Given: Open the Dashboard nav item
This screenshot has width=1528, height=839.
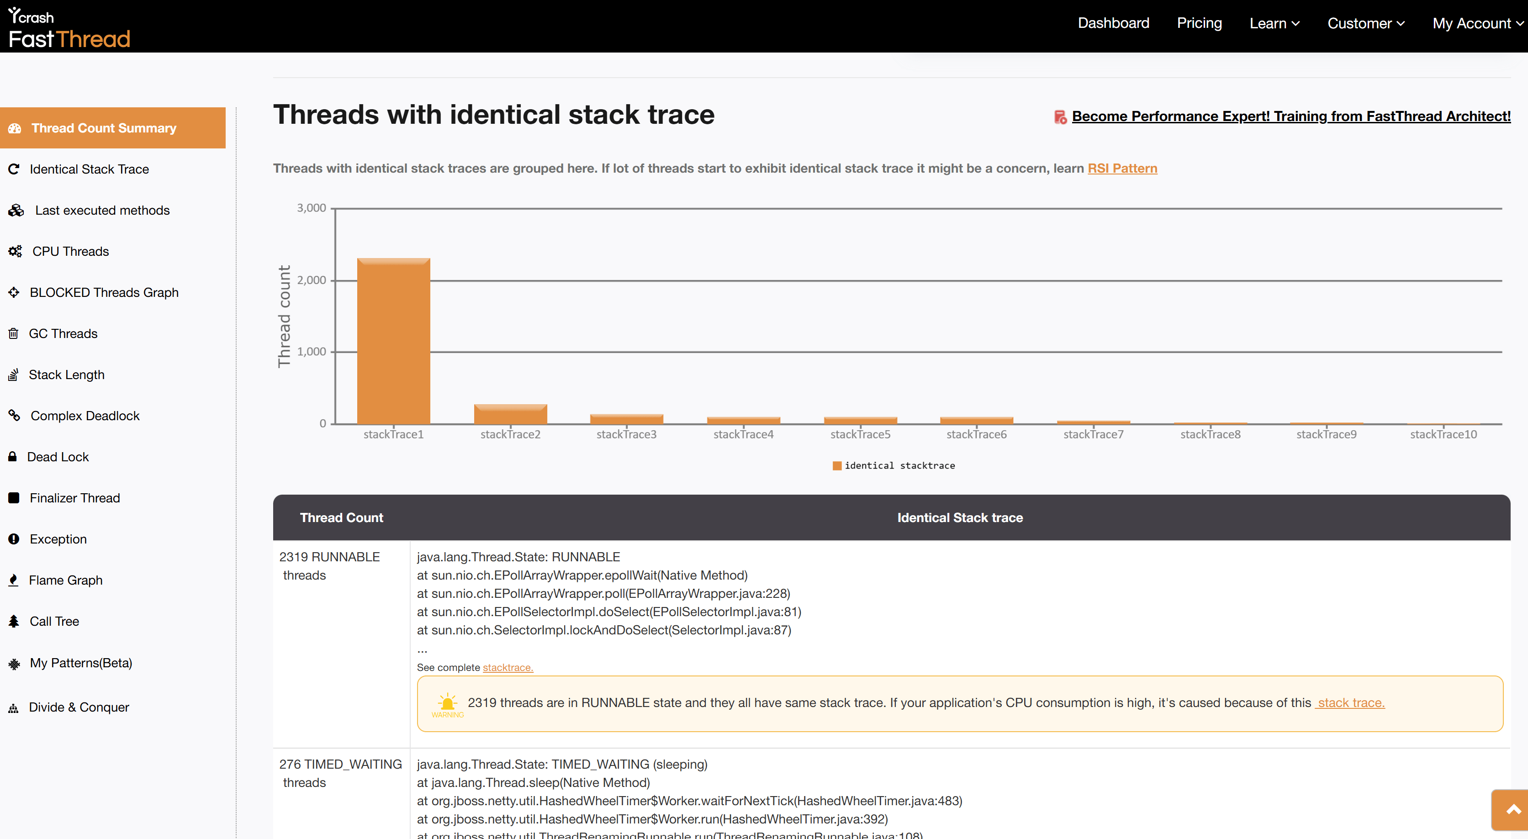Looking at the screenshot, I should pyautogui.click(x=1113, y=23).
